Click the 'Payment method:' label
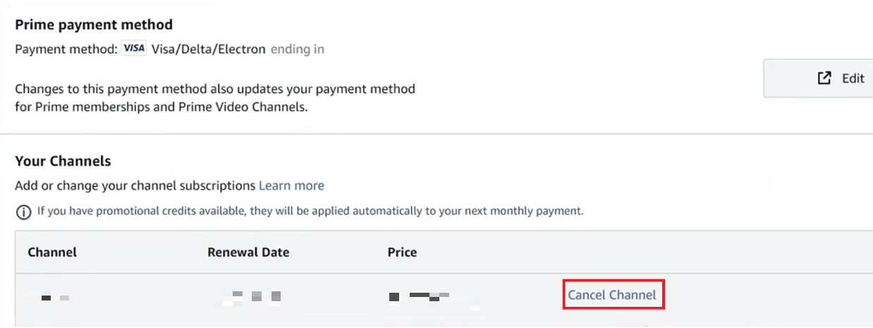 (x=66, y=49)
